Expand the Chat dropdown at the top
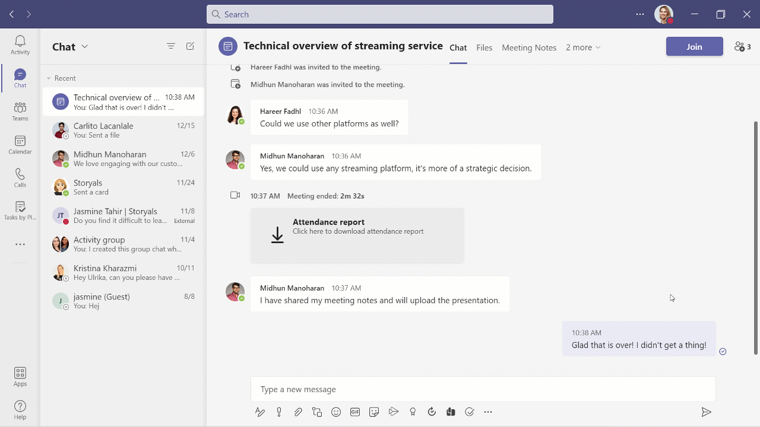 pos(85,46)
